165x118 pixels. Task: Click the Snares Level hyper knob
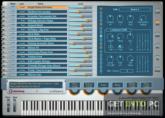[x=89, y=92]
